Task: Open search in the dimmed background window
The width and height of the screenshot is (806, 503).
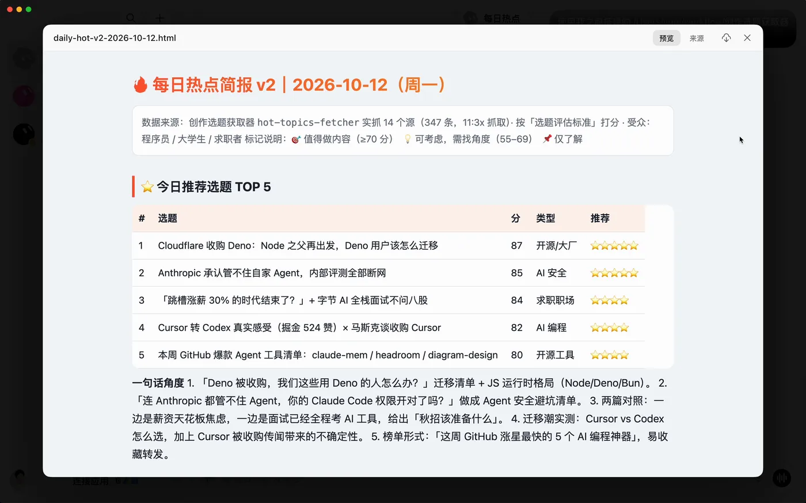Action: pyautogui.click(x=131, y=18)
